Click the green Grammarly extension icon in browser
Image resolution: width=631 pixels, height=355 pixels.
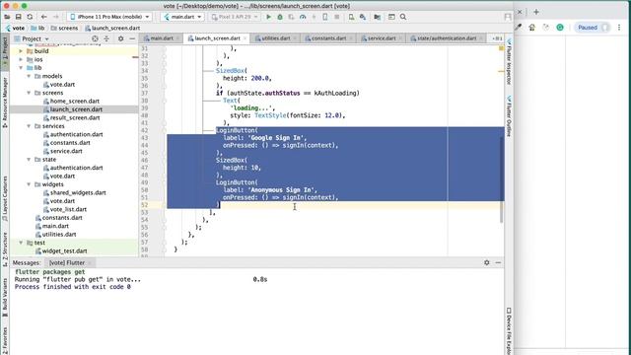click(x=560, y=28)
